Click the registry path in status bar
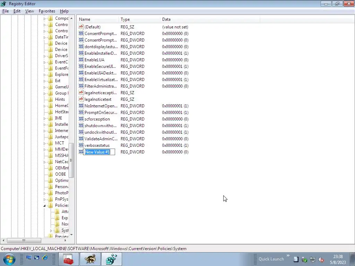 coord(94,249)
